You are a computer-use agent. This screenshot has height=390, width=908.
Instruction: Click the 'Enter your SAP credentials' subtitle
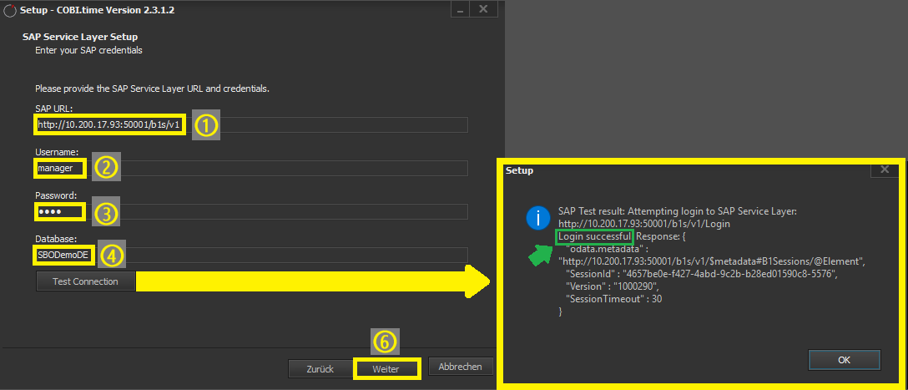[88, 50]
